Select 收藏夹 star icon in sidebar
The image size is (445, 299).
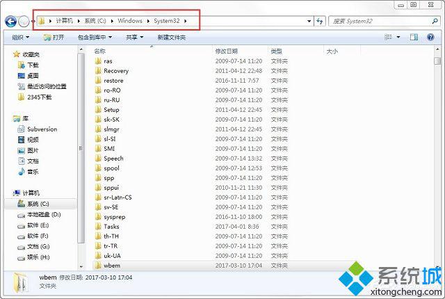(17, 54)
